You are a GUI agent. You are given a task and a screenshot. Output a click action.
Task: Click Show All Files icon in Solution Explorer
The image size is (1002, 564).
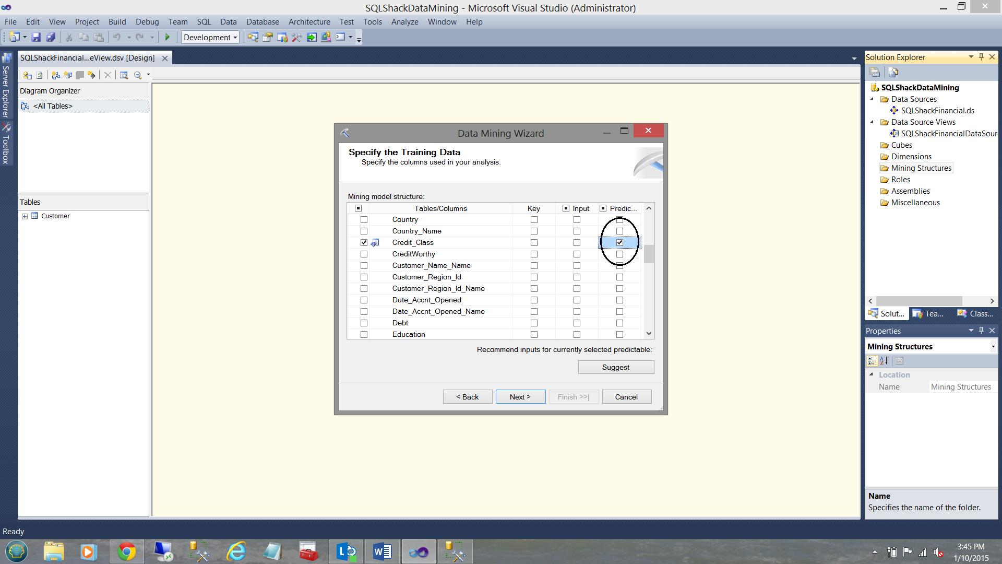[x=893, y=72]
